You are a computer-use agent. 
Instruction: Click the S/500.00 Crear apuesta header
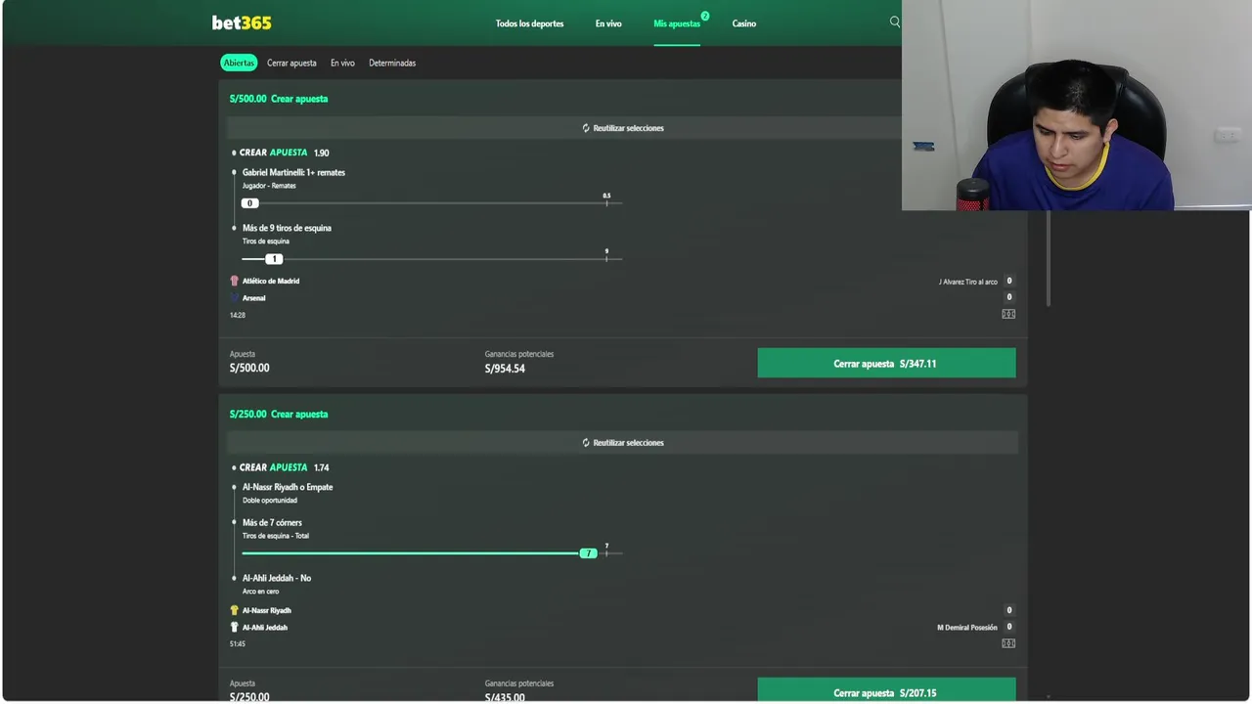click(x=279, y=99)
